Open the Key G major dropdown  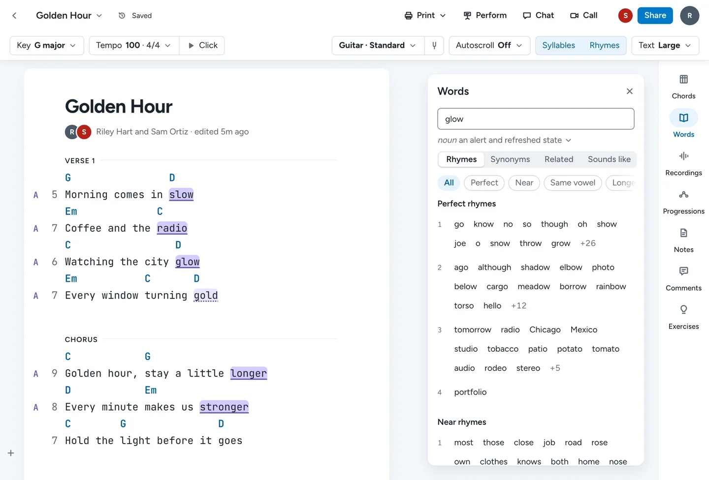[47, 45]
